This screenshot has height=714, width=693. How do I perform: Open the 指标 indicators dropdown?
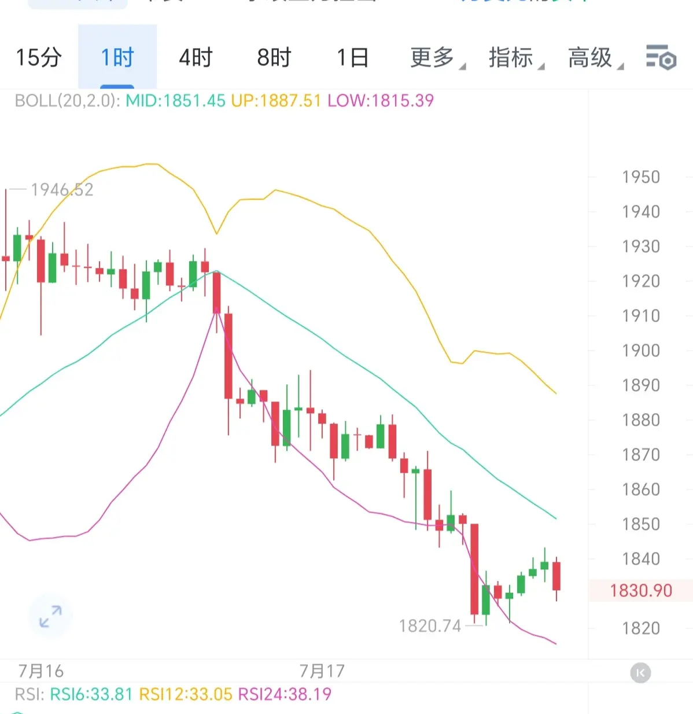pos(516,57)
